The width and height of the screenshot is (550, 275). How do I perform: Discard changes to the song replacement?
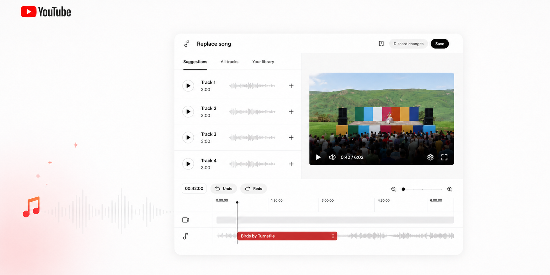click(x=409, y=44)
